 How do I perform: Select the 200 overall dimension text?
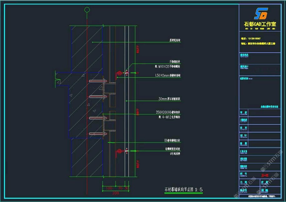pyautogui.click(x=116, y=194)
